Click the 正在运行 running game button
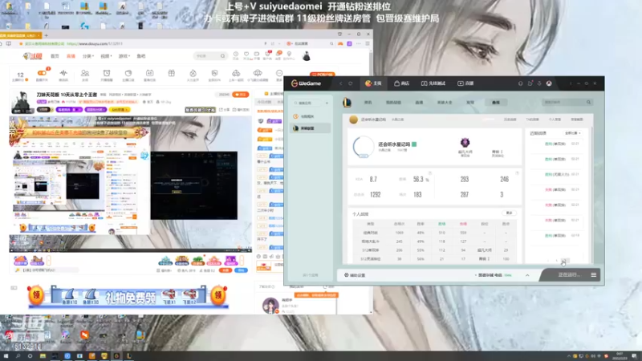The image size is (642, 361). click(x=569, y=274)
